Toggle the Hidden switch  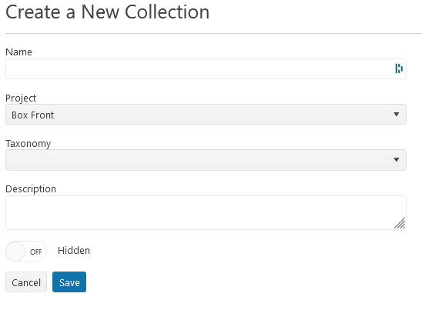click(x=26, y=252)
